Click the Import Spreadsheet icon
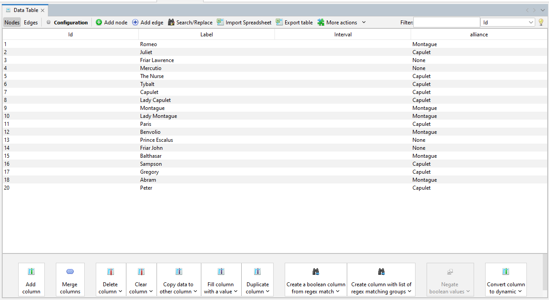This screenshot has height=300, width=549. pyautogui.click(x=220, y=22)
